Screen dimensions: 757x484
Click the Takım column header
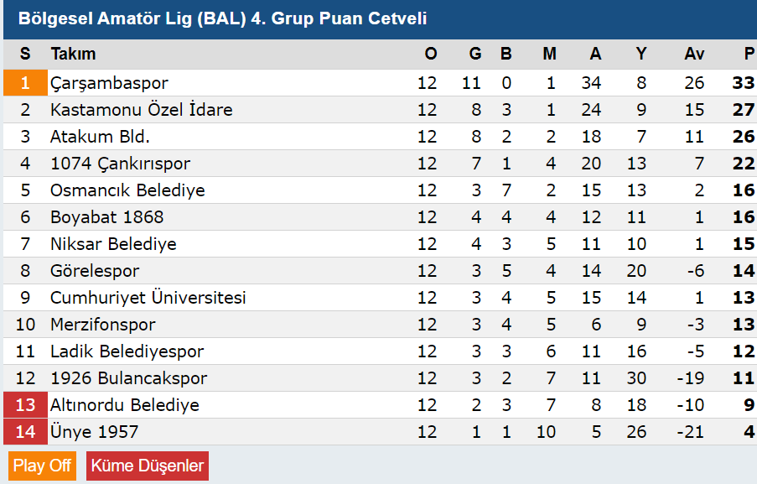click(x=74, y=54)
